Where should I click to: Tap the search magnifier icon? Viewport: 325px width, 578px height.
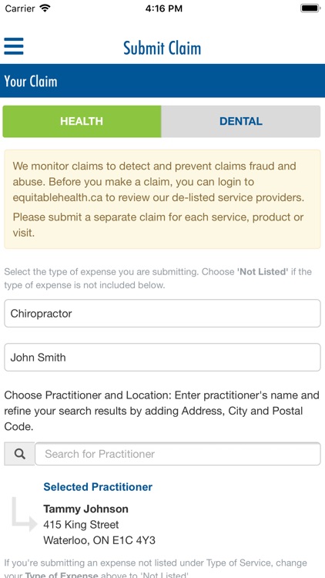coord(19,454)
